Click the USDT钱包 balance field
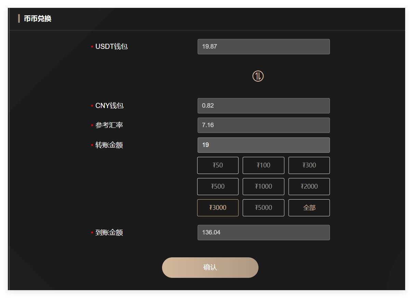413x298 pixels. point(264,46)
